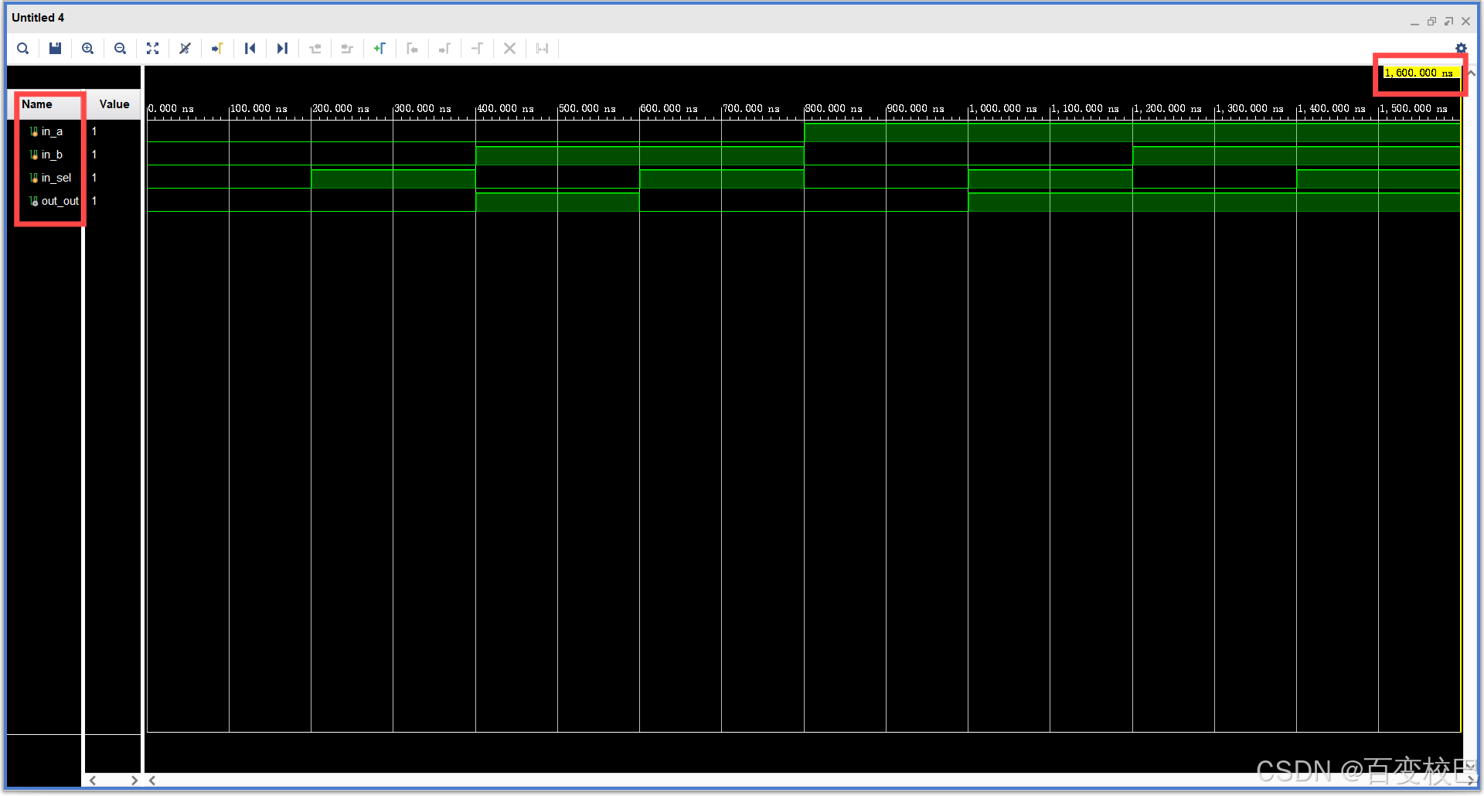Click the 400.000 ns time ruler mark
Image resolution: width=1484 pixels, height=796 pixels.
(x=505, y=109)
